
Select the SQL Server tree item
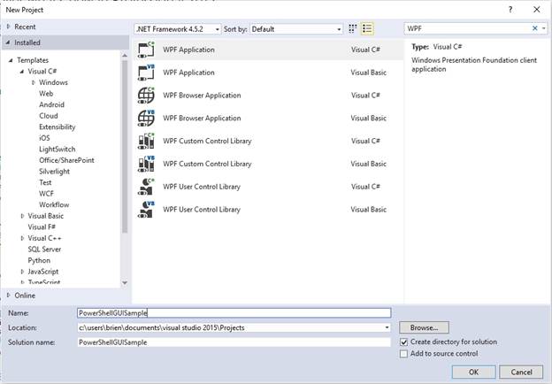click(44, 250)
